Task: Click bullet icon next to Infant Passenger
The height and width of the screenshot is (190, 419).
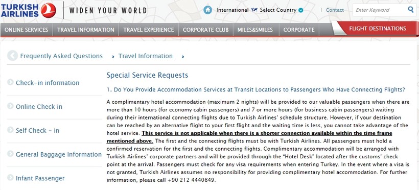Action: [x=10, y=178]
